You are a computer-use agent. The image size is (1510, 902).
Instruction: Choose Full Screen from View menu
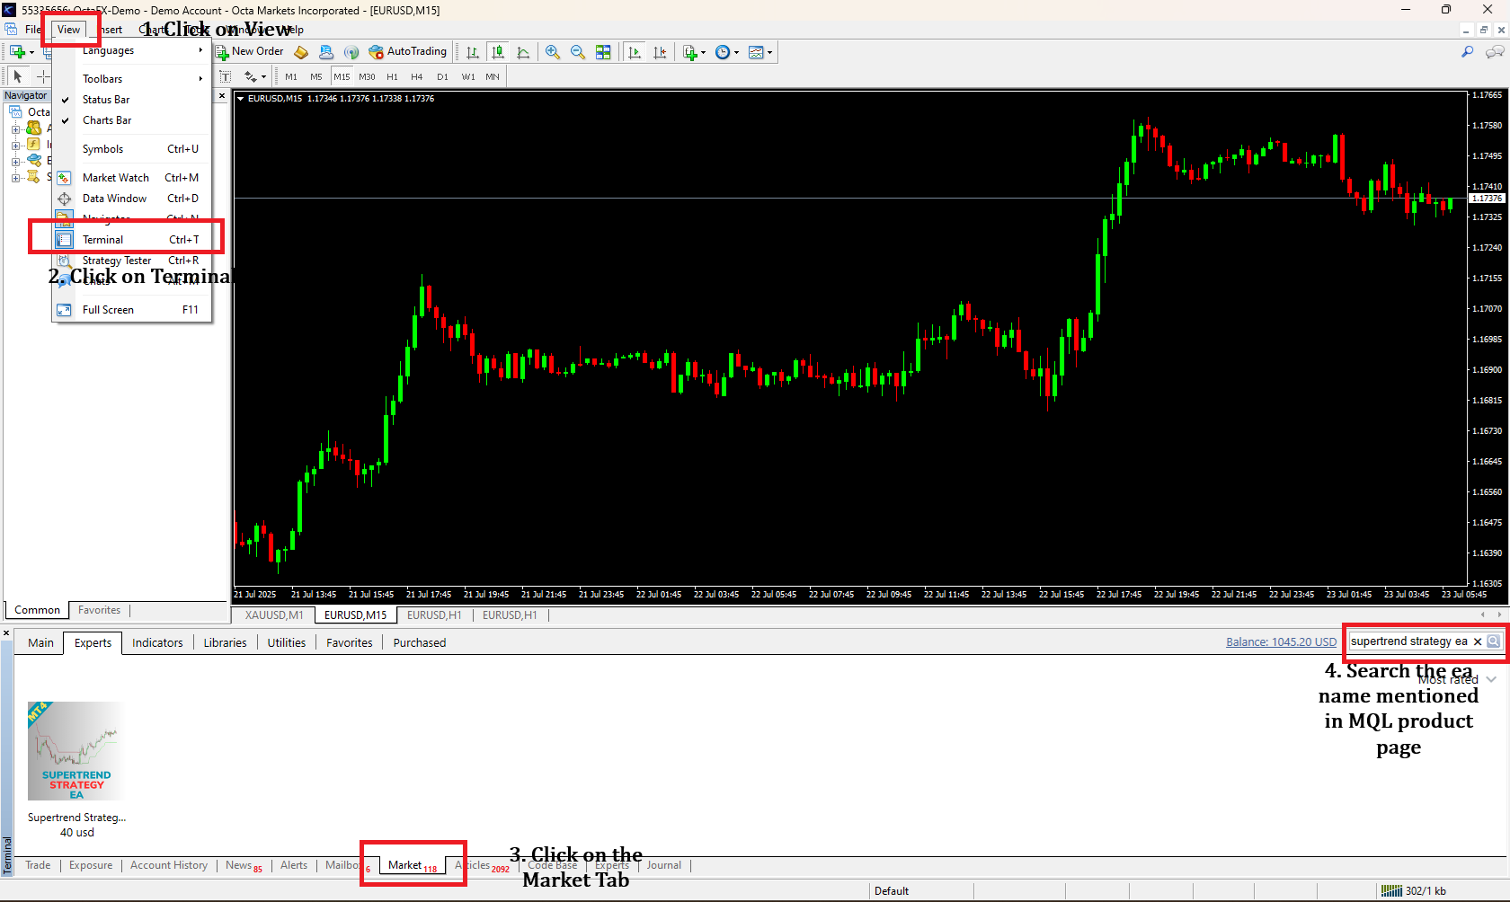[x=132, y=310]
